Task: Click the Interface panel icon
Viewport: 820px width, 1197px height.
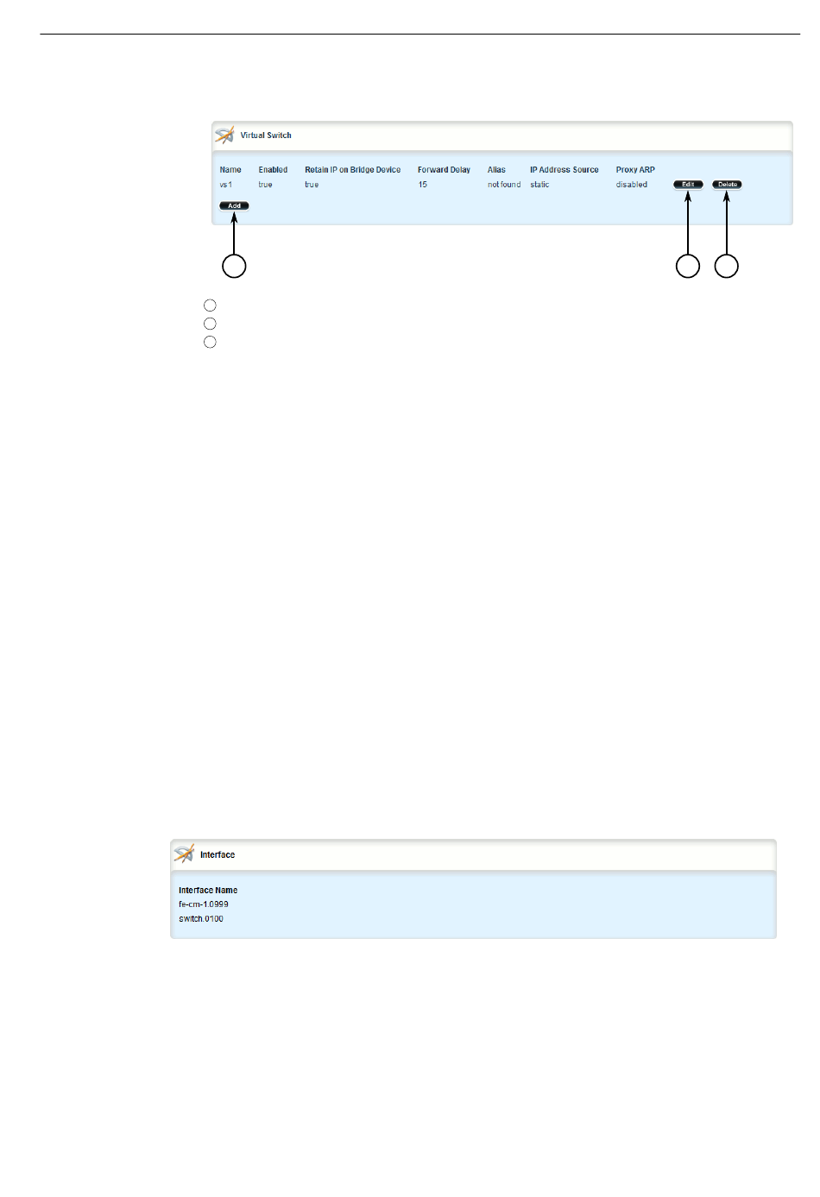Action: [184, 854]
